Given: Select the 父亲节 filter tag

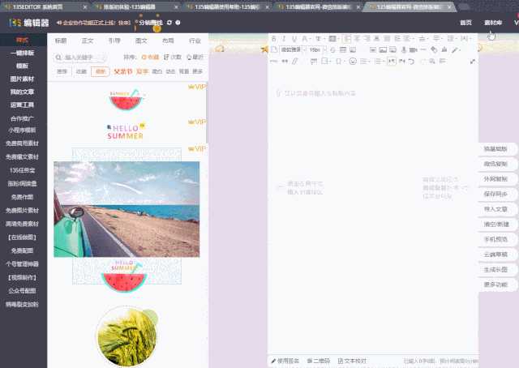Looking at the screenshot, I should 123,71.
